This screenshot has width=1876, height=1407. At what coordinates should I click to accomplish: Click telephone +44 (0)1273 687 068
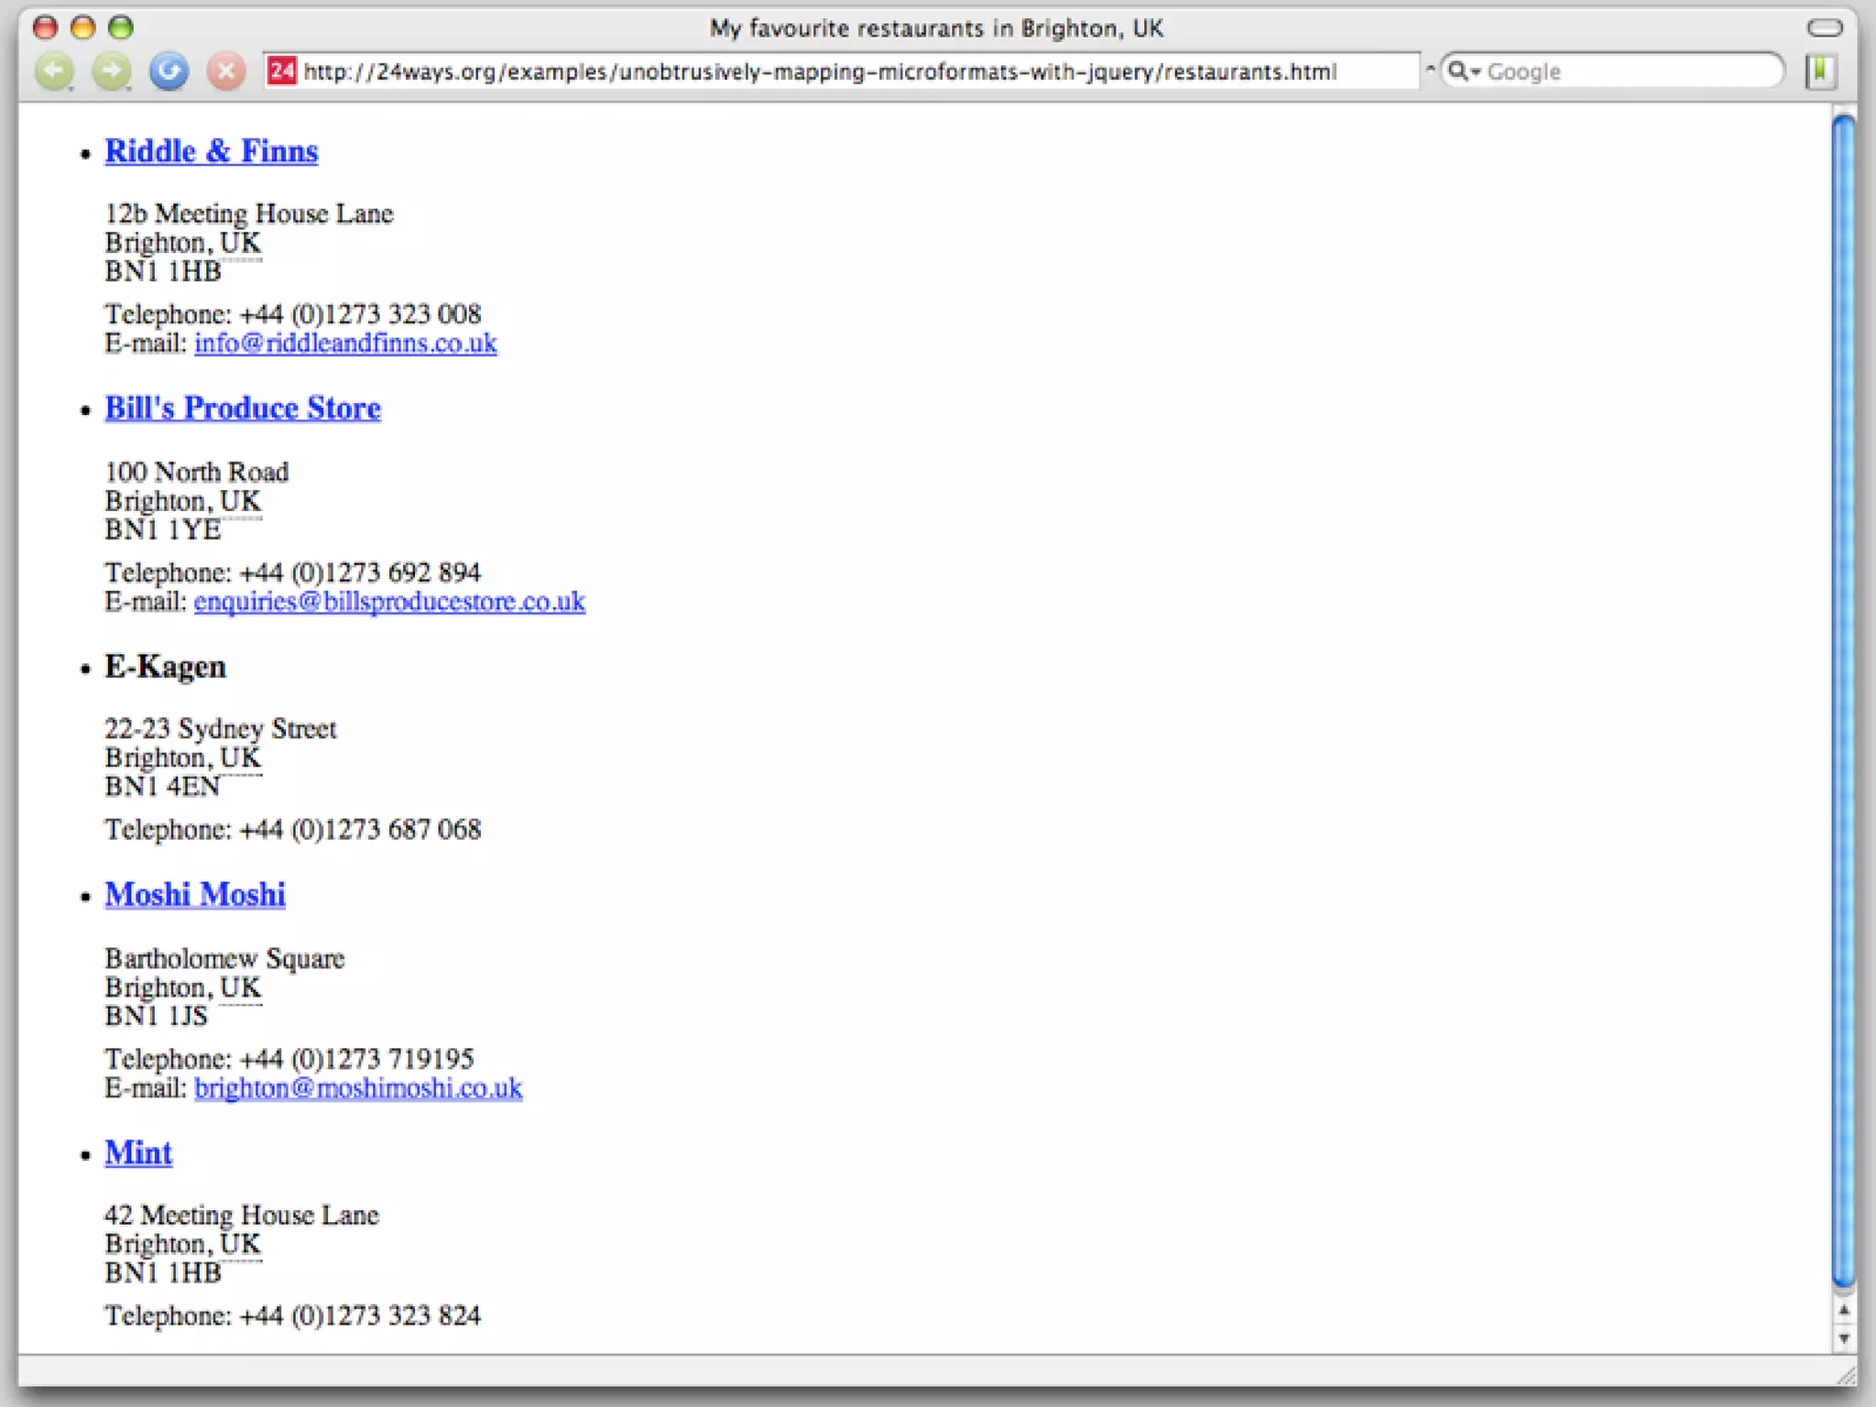pos(360,830)
